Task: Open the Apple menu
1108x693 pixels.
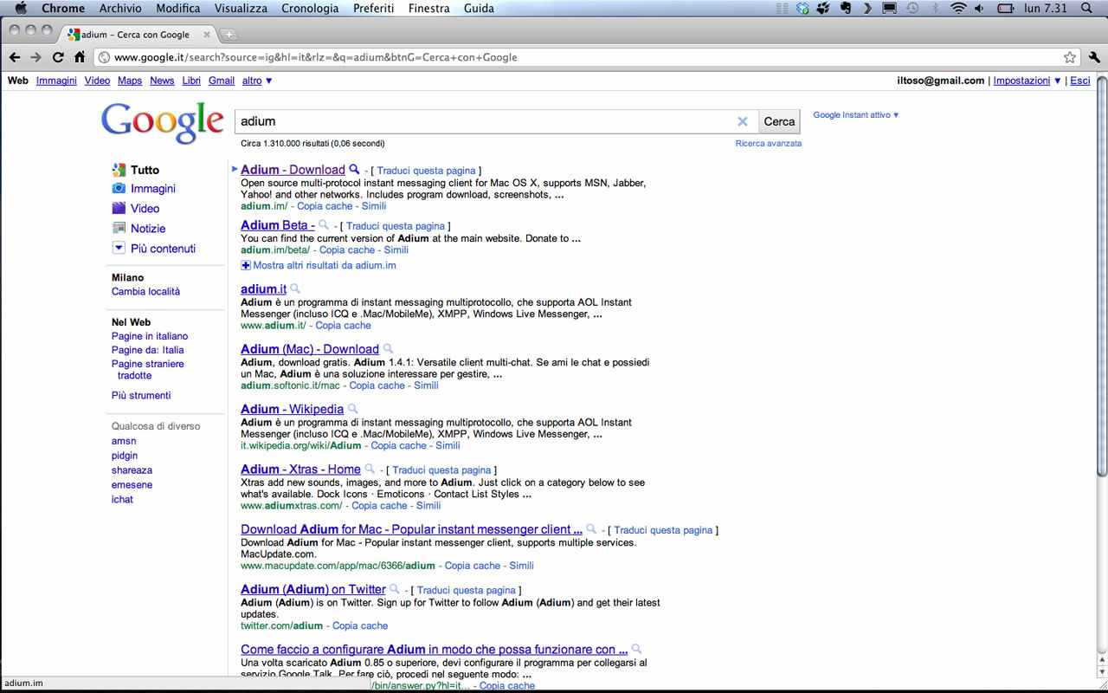Action: [x=21, y=8]
